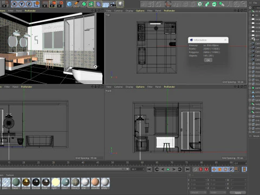Add a camera object
The height and width of the screenshot is (195, 260).
(x=113, y=4)
